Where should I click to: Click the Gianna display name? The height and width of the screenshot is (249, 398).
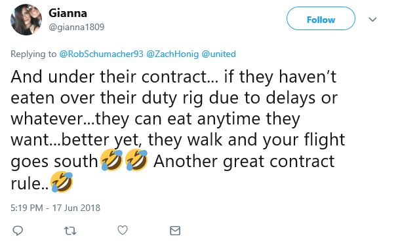tap(68, 13)
